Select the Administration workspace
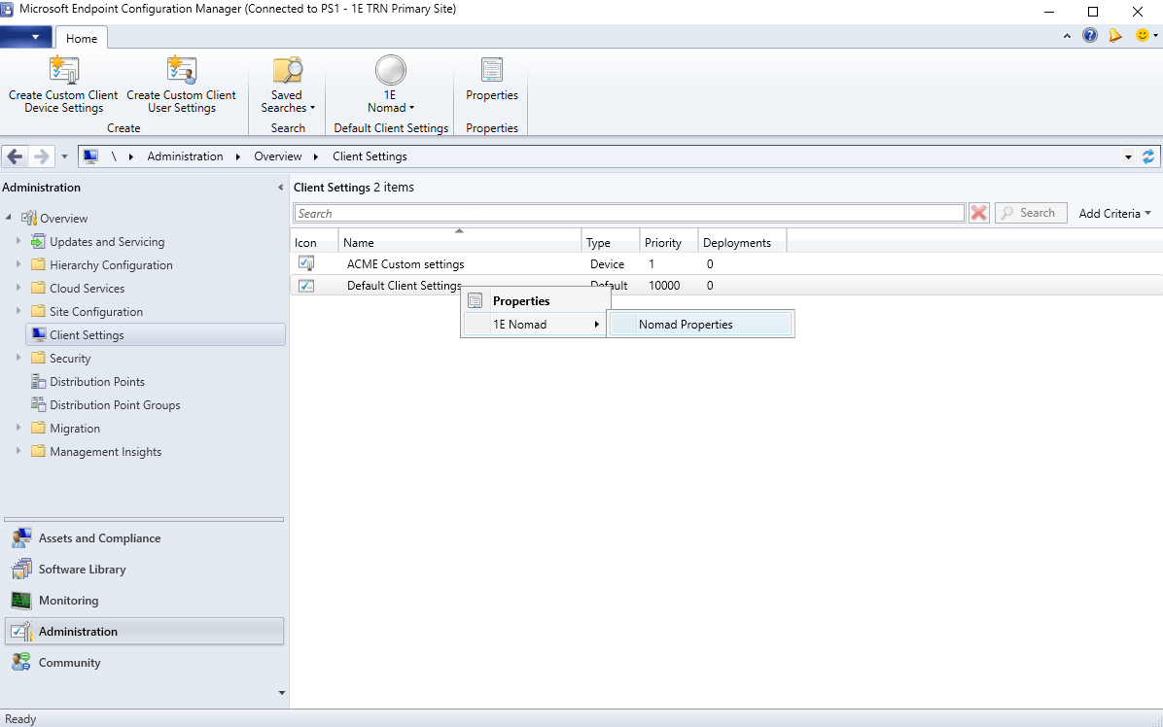The width and height of the screenshot is (1163, 727). (x=144, y=632)
